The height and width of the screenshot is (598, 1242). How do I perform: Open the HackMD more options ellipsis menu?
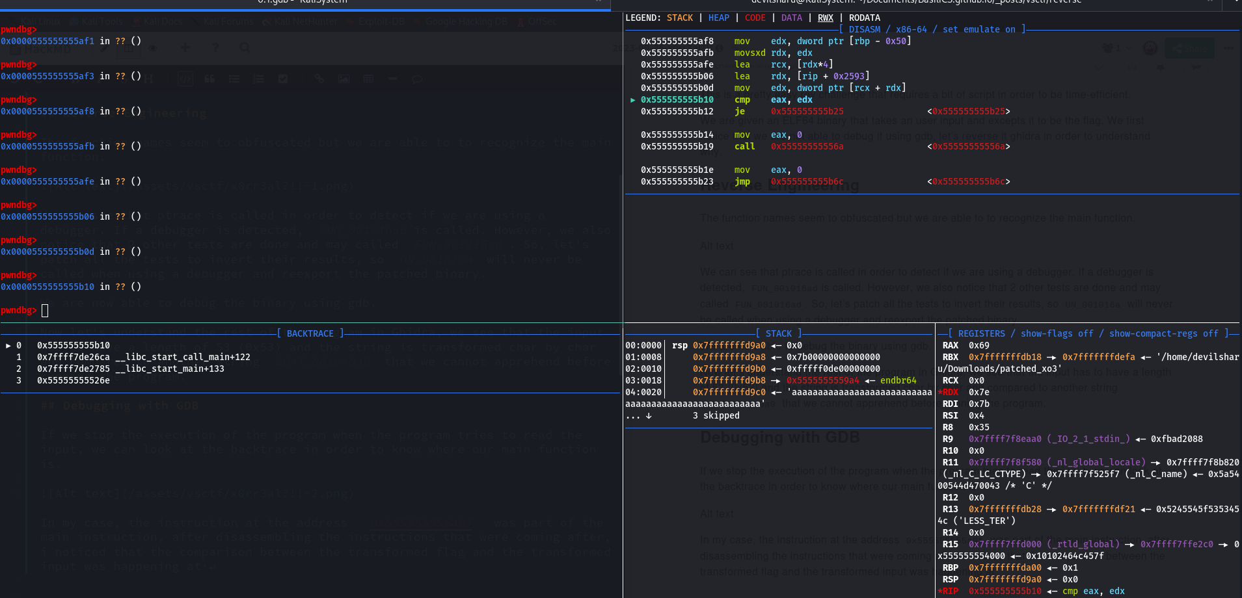point(1228,49)
